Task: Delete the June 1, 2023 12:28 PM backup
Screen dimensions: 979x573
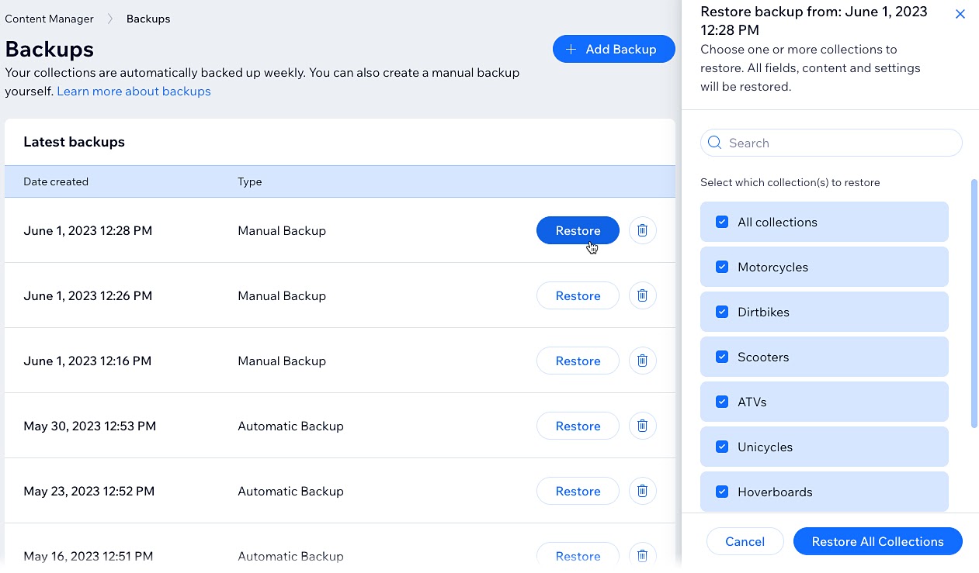Action: pos(642,230)
